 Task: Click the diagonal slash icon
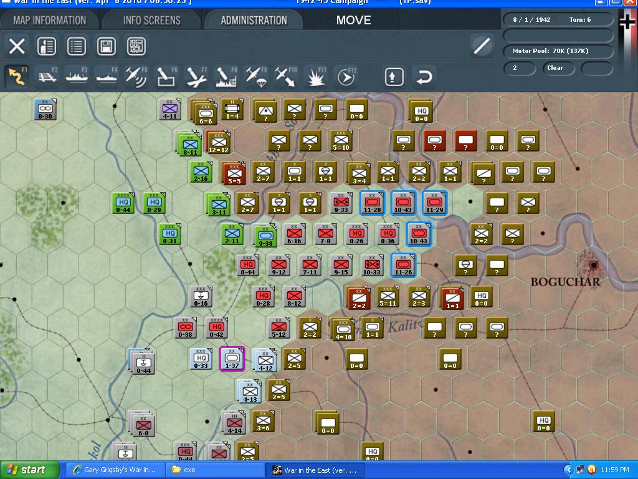coord(482,45)
